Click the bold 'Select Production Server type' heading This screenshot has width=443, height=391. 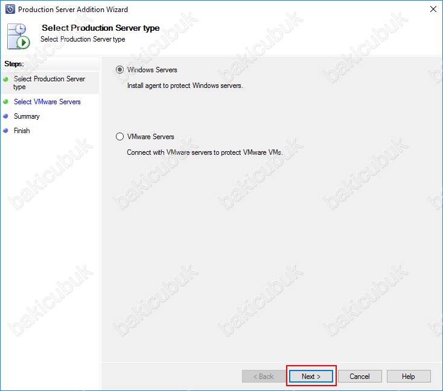click(x=101, y=28)
